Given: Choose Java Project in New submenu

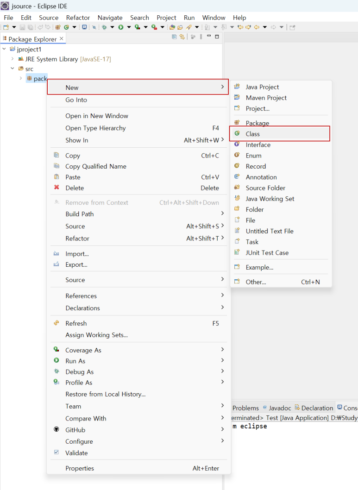Looking at the screenshot, I should click(x=281, y=87).
